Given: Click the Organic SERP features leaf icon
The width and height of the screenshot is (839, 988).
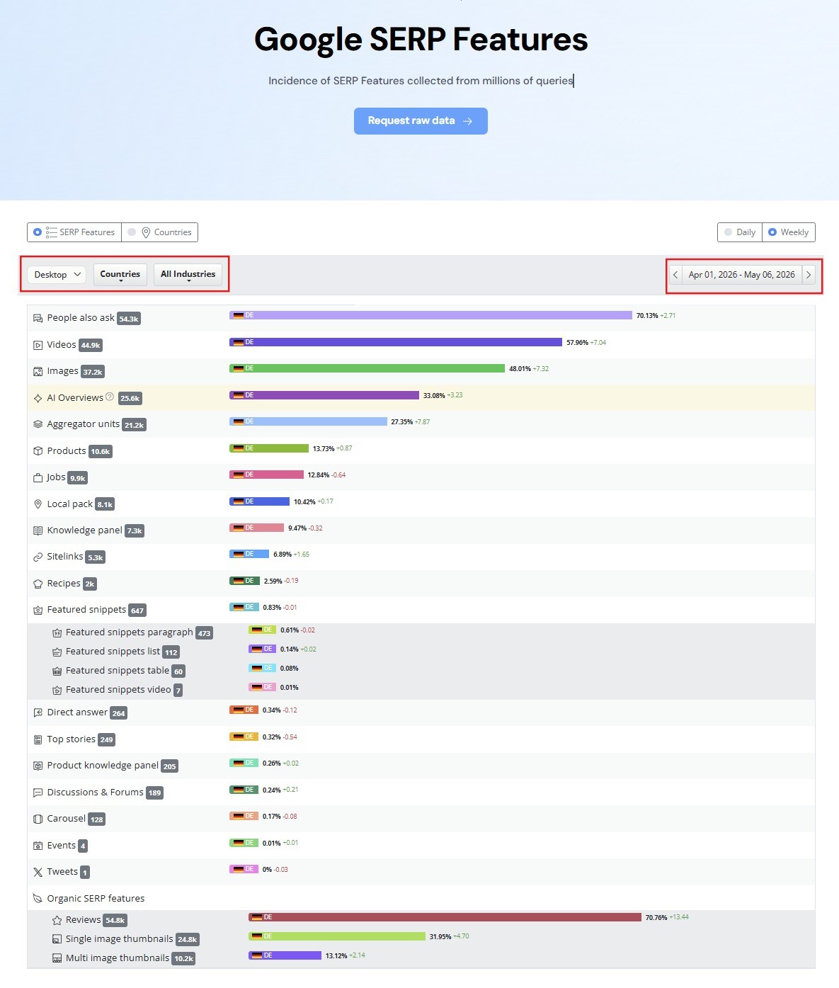Looking at the screenshot, I should coord(38,899).
